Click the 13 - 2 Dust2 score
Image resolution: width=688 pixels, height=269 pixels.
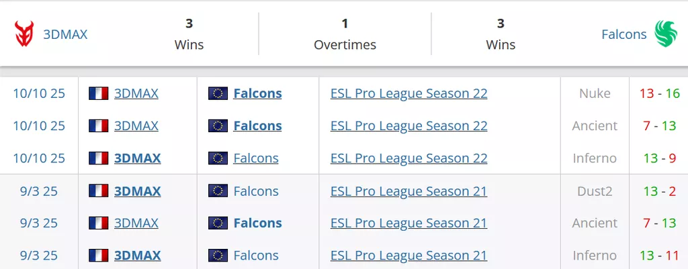[x=660, y=191]
